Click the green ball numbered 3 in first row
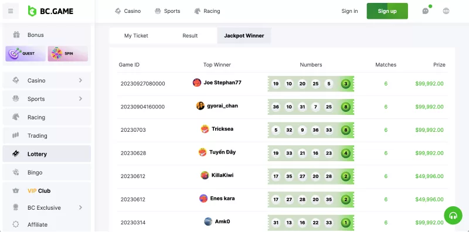Viewport: 469px width, 232px height. click(x=345, y=84)
